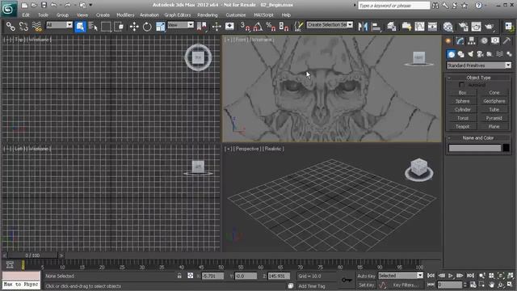Toggle Auto Key mode
This screenshot has height=291, width=517.
pos(366,276)
